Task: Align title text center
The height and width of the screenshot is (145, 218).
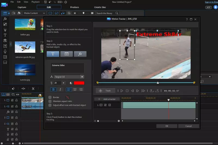Action: [75, 89]
